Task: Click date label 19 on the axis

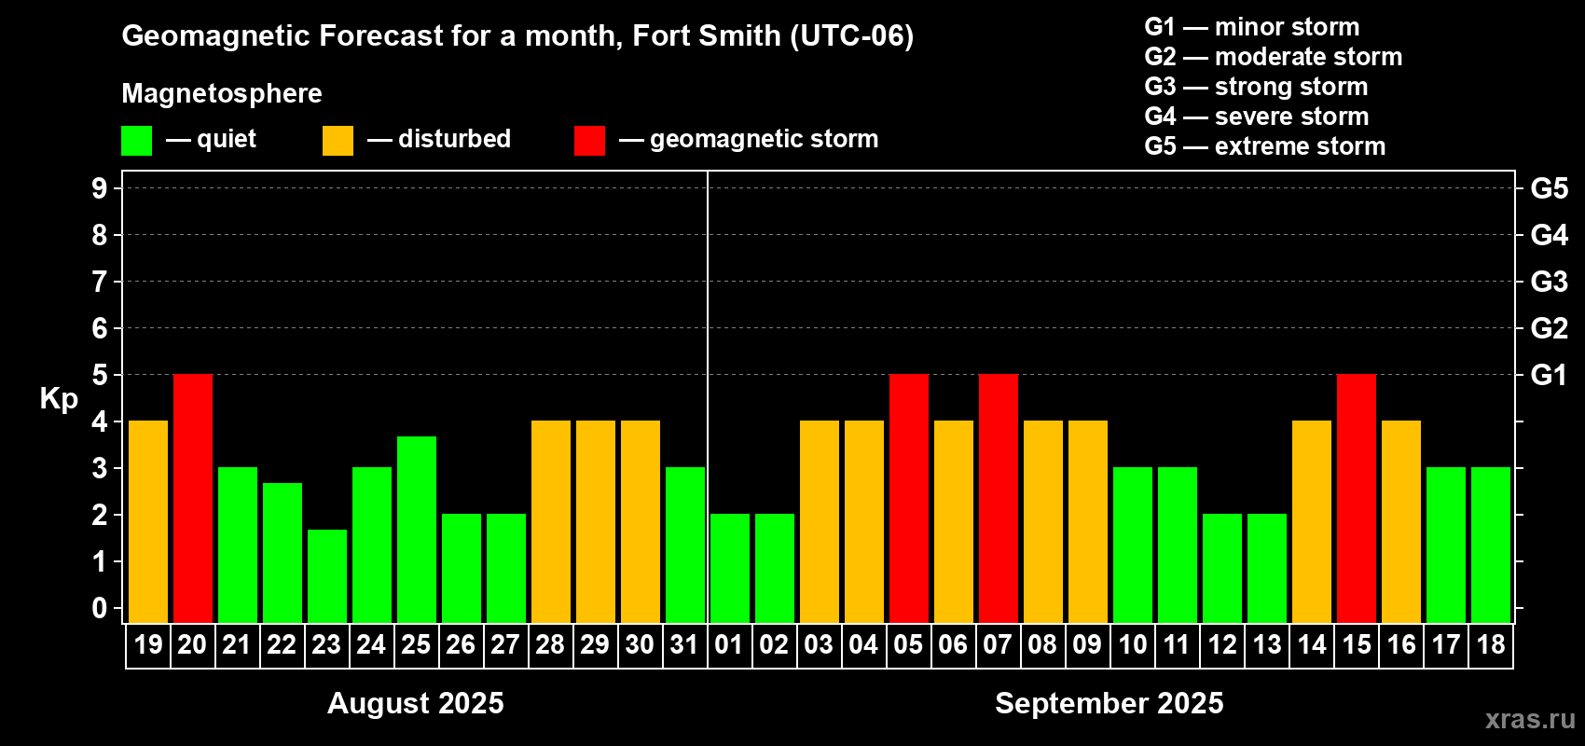Action: pyautogui.click(x=148, y=645)
